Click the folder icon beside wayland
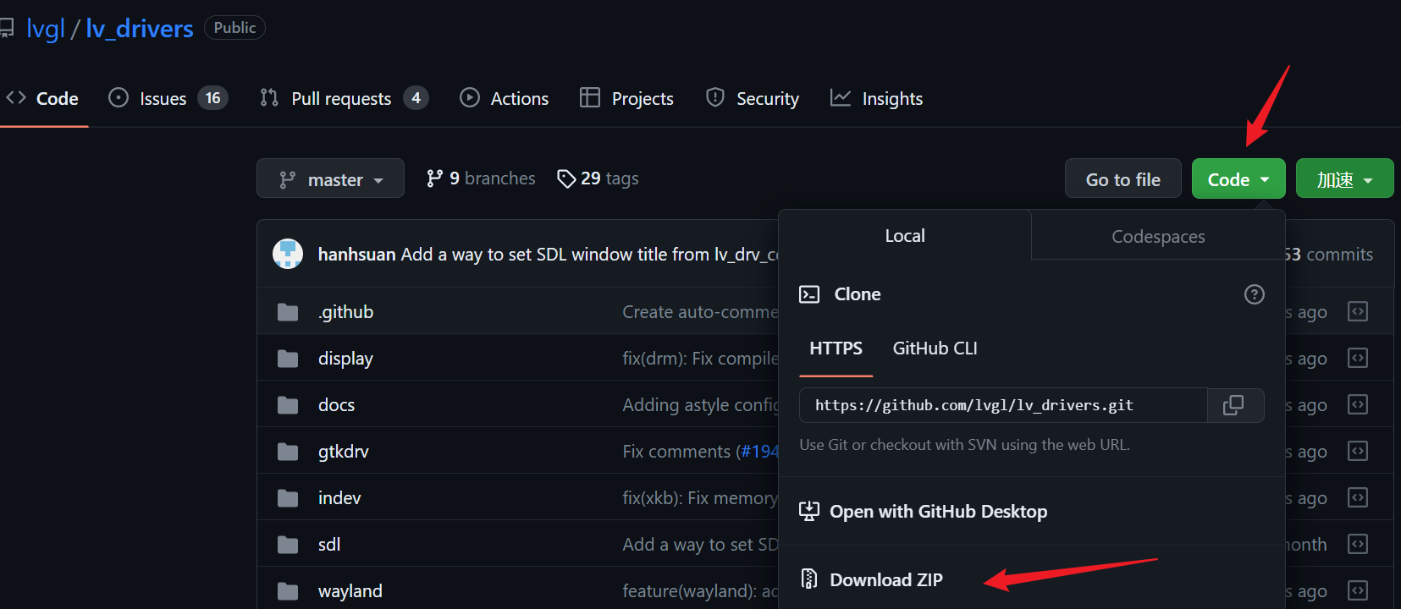 288,591
